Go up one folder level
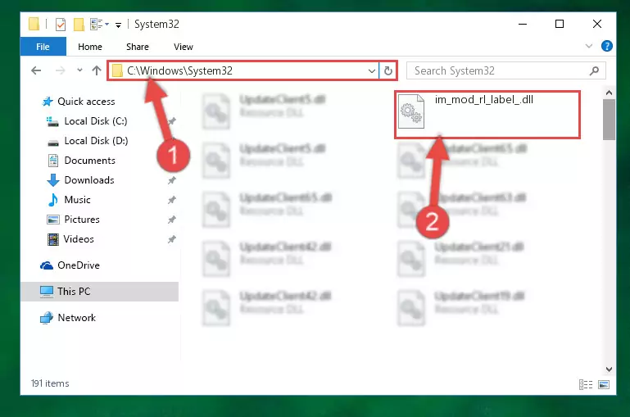The image size is (630, 417). [x=97, y=70]
